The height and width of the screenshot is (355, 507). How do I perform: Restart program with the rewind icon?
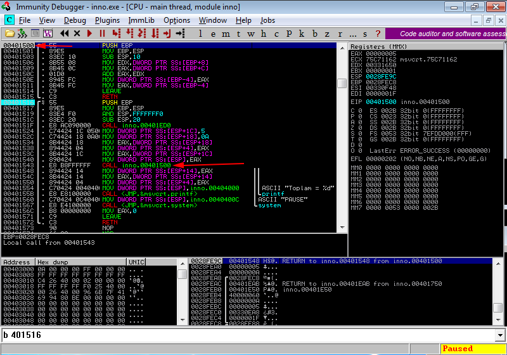pos(65,34)
